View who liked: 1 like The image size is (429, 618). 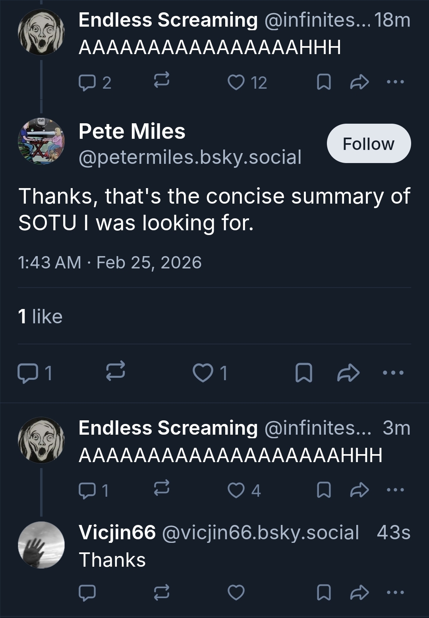40,317
